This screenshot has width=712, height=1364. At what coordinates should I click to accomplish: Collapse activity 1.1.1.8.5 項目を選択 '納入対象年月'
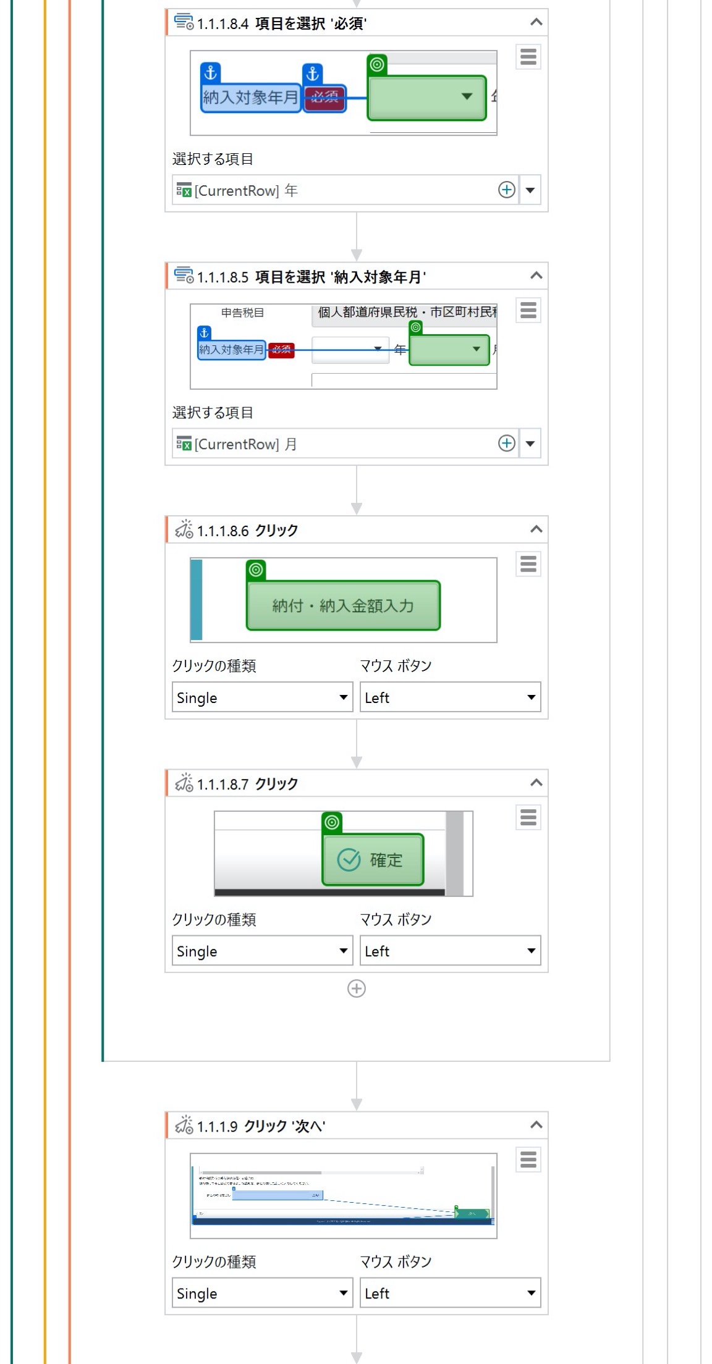pyautogui.click(x=536, y=276)
